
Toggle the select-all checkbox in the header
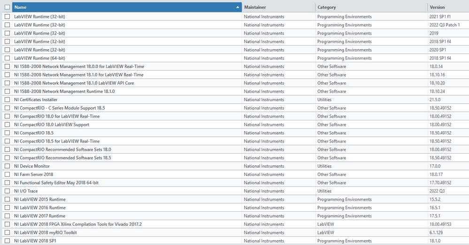pyautogui.click(x=7, y=7)
